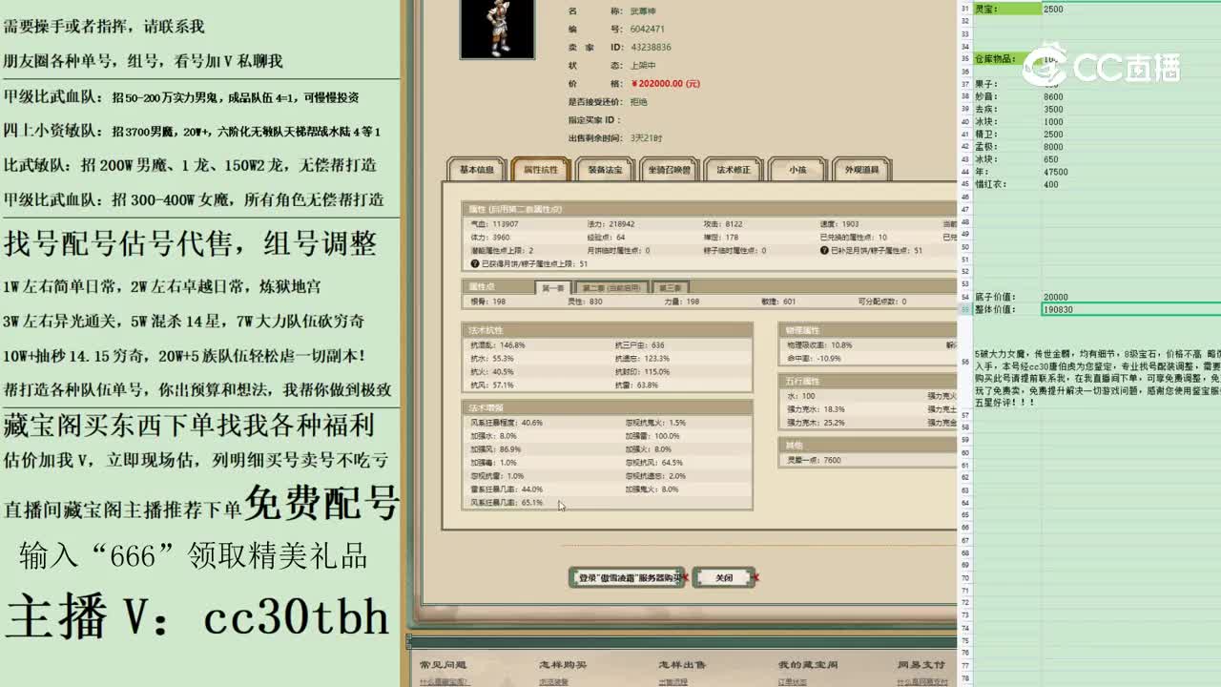
Task: Click the 风系狂暴几率 65.1% entry
Action: [507, 502]
